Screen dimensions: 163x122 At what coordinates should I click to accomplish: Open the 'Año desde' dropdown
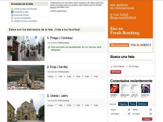click(120, 114)
